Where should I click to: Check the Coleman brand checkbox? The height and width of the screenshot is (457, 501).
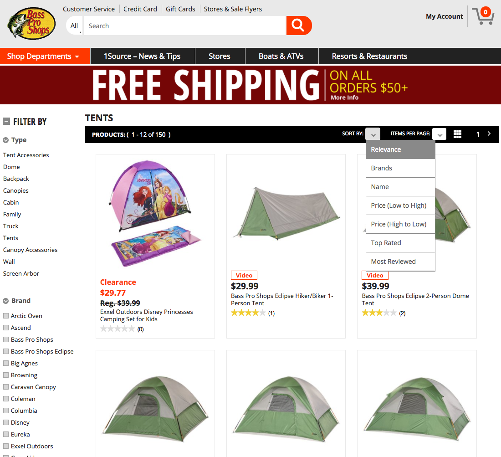pos(6,399)
